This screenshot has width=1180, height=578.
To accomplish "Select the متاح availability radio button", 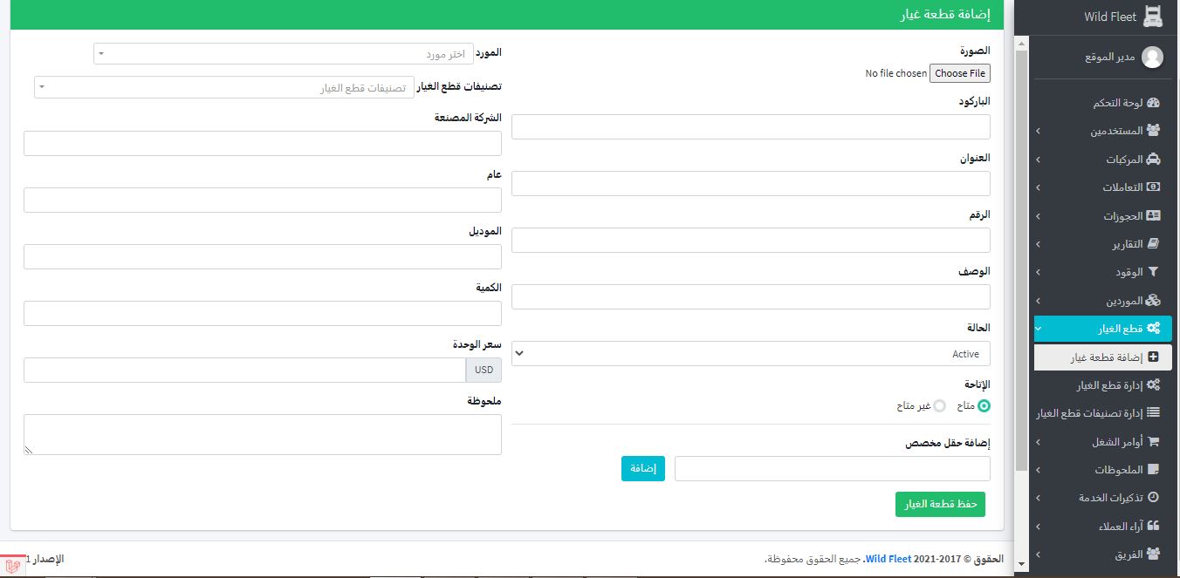I will [984, 405].
